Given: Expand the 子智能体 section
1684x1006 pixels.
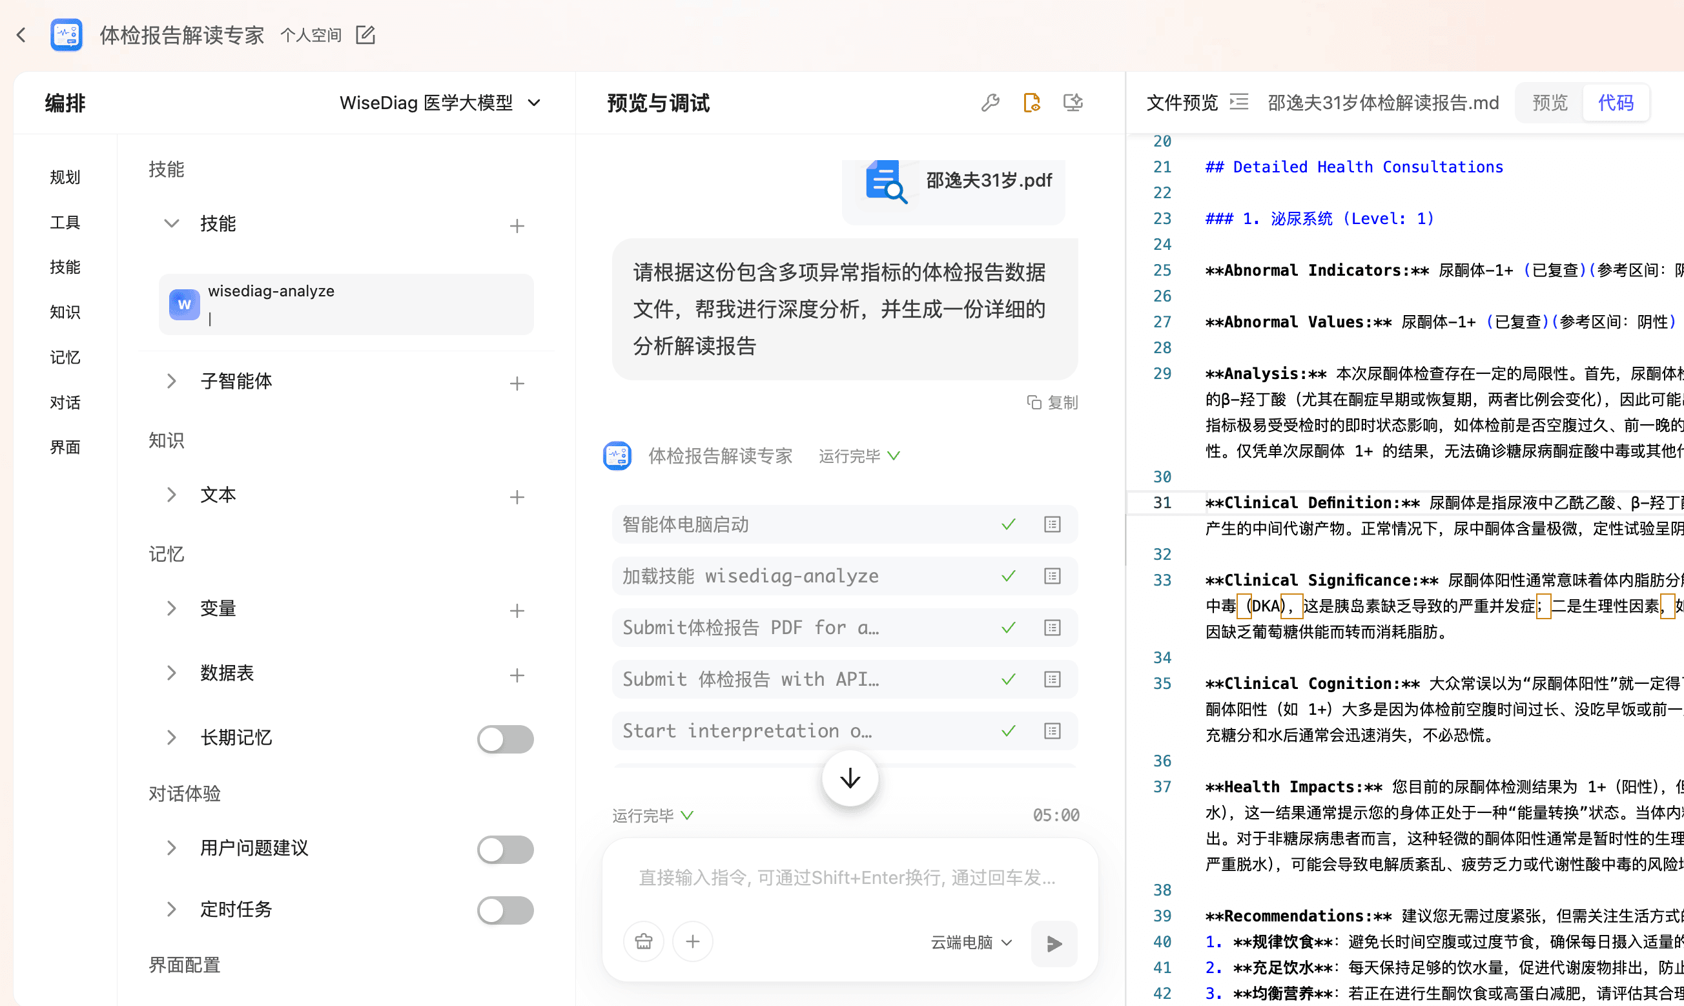Looking at the screenshot, I should click(x=172, y=381).
